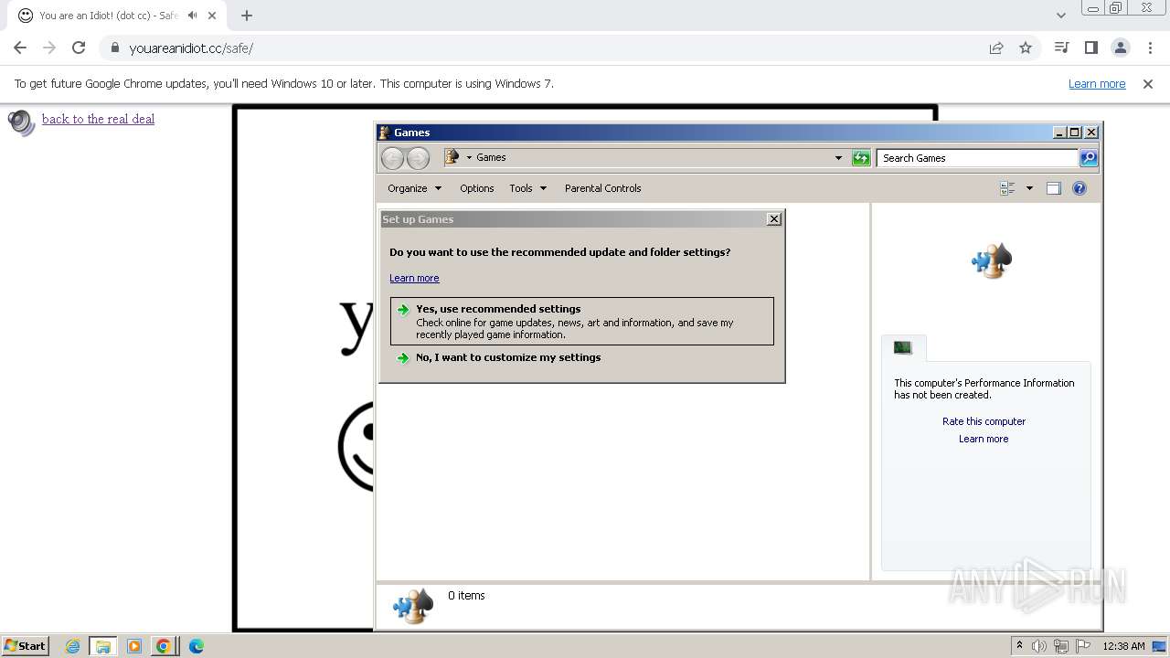Focus the Search Games field
Image resolution: width=1170 pixels, height=658 pixels.
pyautogui.click(x=977, y=158)
